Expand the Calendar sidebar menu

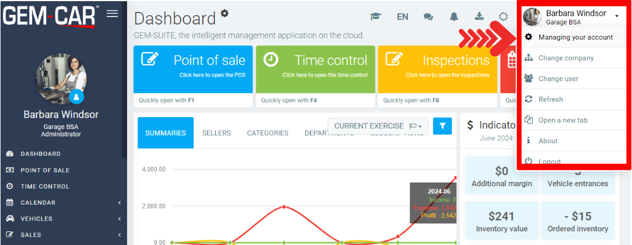[63, 202]
